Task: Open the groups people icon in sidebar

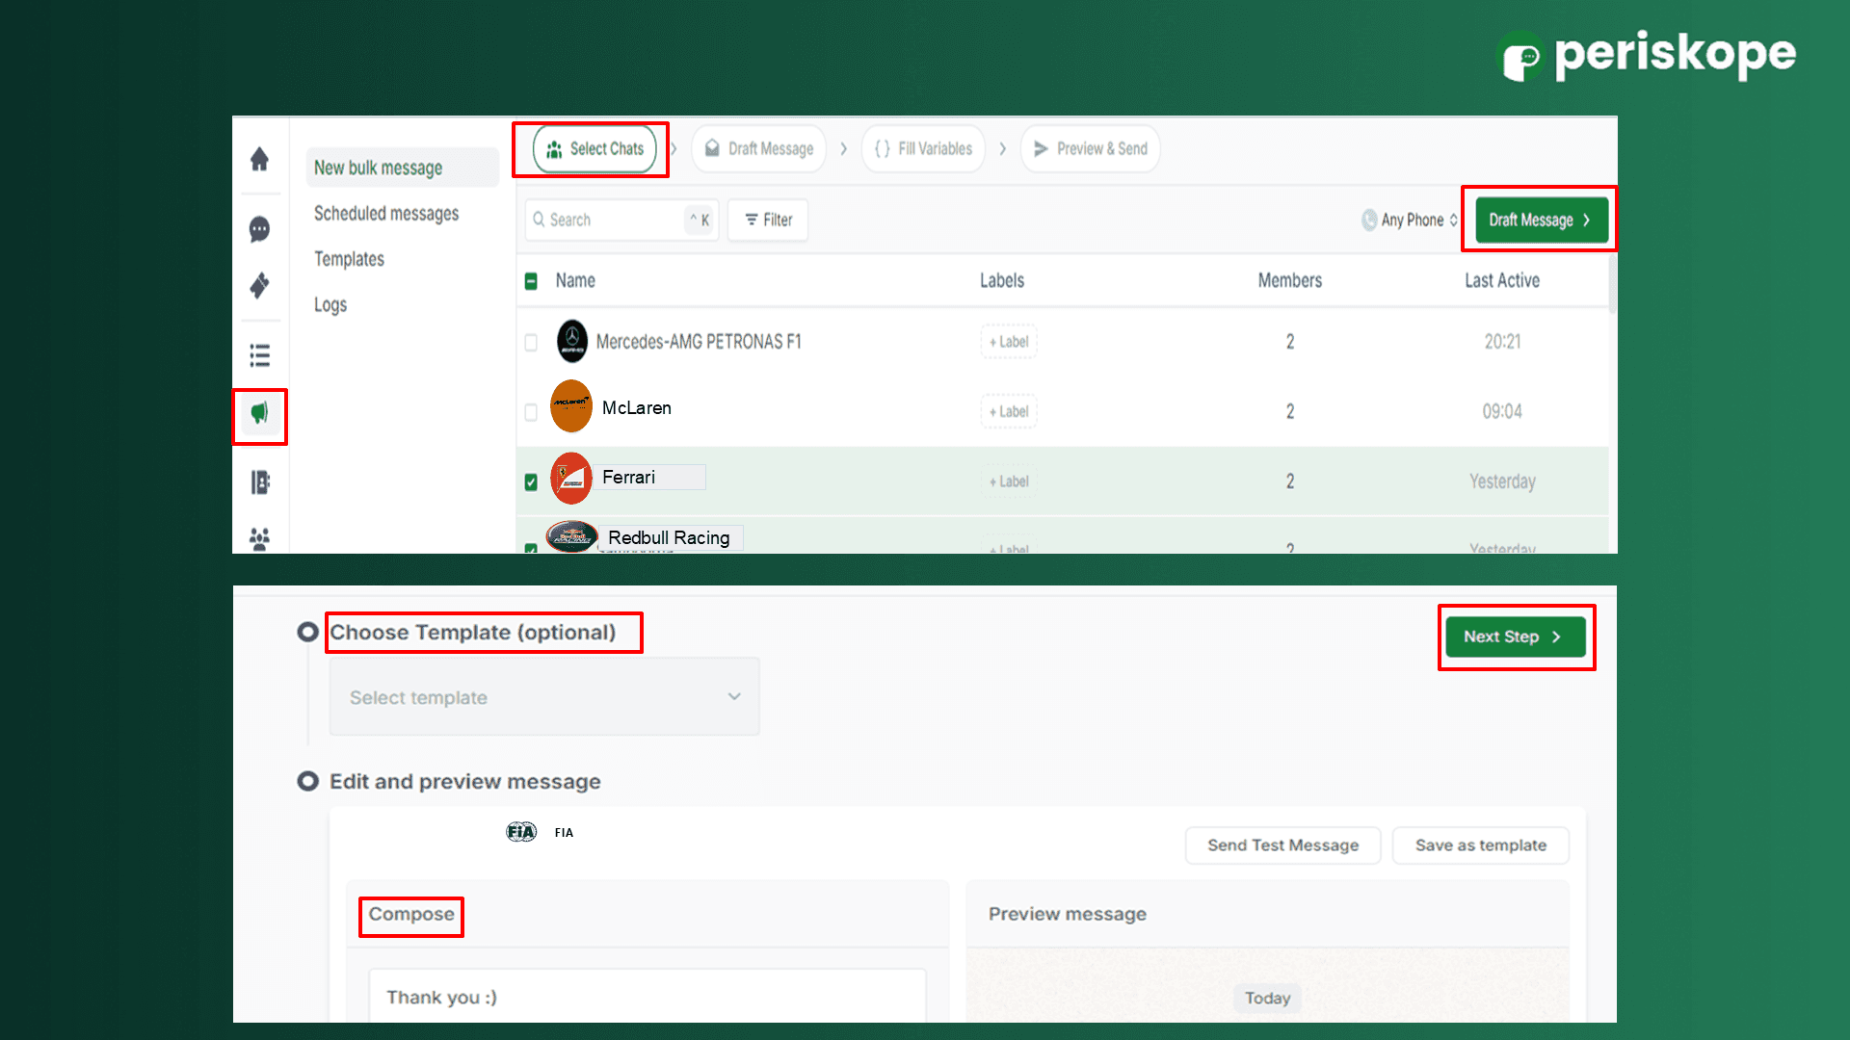Action: tap(259, 538)
